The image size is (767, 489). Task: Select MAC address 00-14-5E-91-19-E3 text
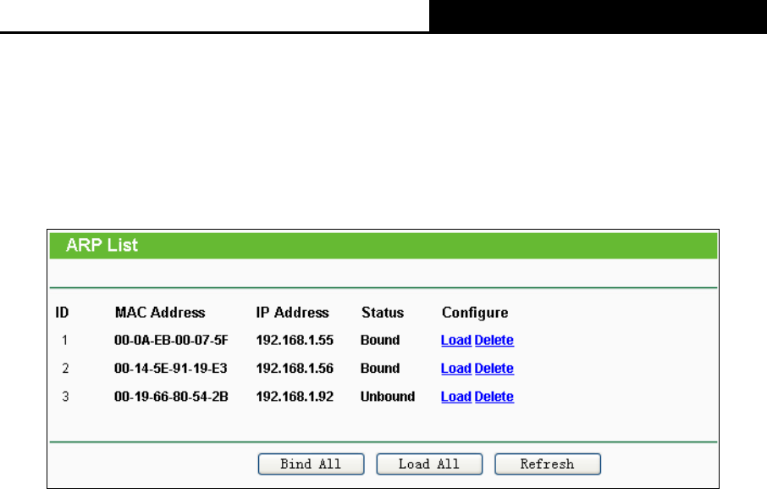(x=171, y=368)
